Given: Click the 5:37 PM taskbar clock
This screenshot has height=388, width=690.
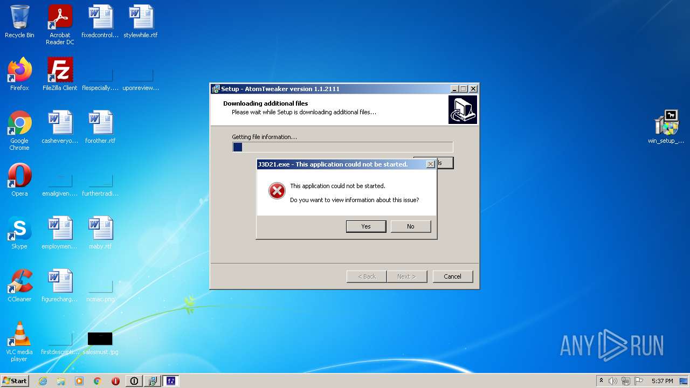Looking at the screenshot, I should [x=662, y=381].
